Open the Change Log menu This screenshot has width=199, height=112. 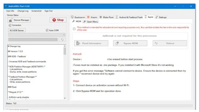click(x=23, y=11)
